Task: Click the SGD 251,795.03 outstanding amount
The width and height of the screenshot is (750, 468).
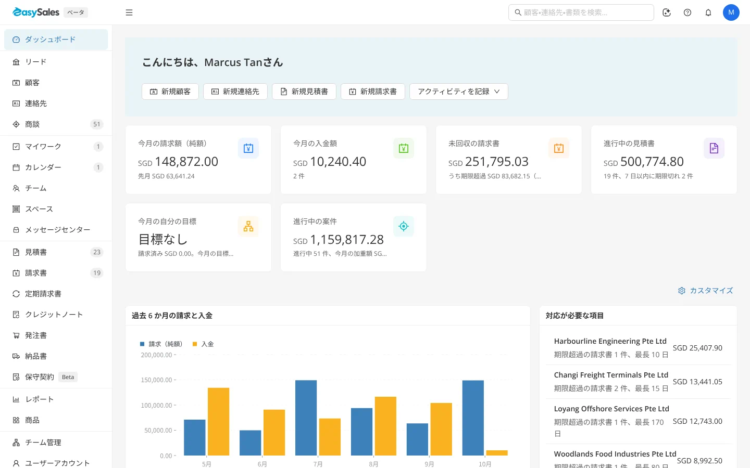Action: [489, 162]
